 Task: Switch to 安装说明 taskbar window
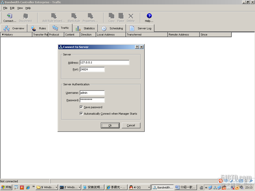coord(93,187)
